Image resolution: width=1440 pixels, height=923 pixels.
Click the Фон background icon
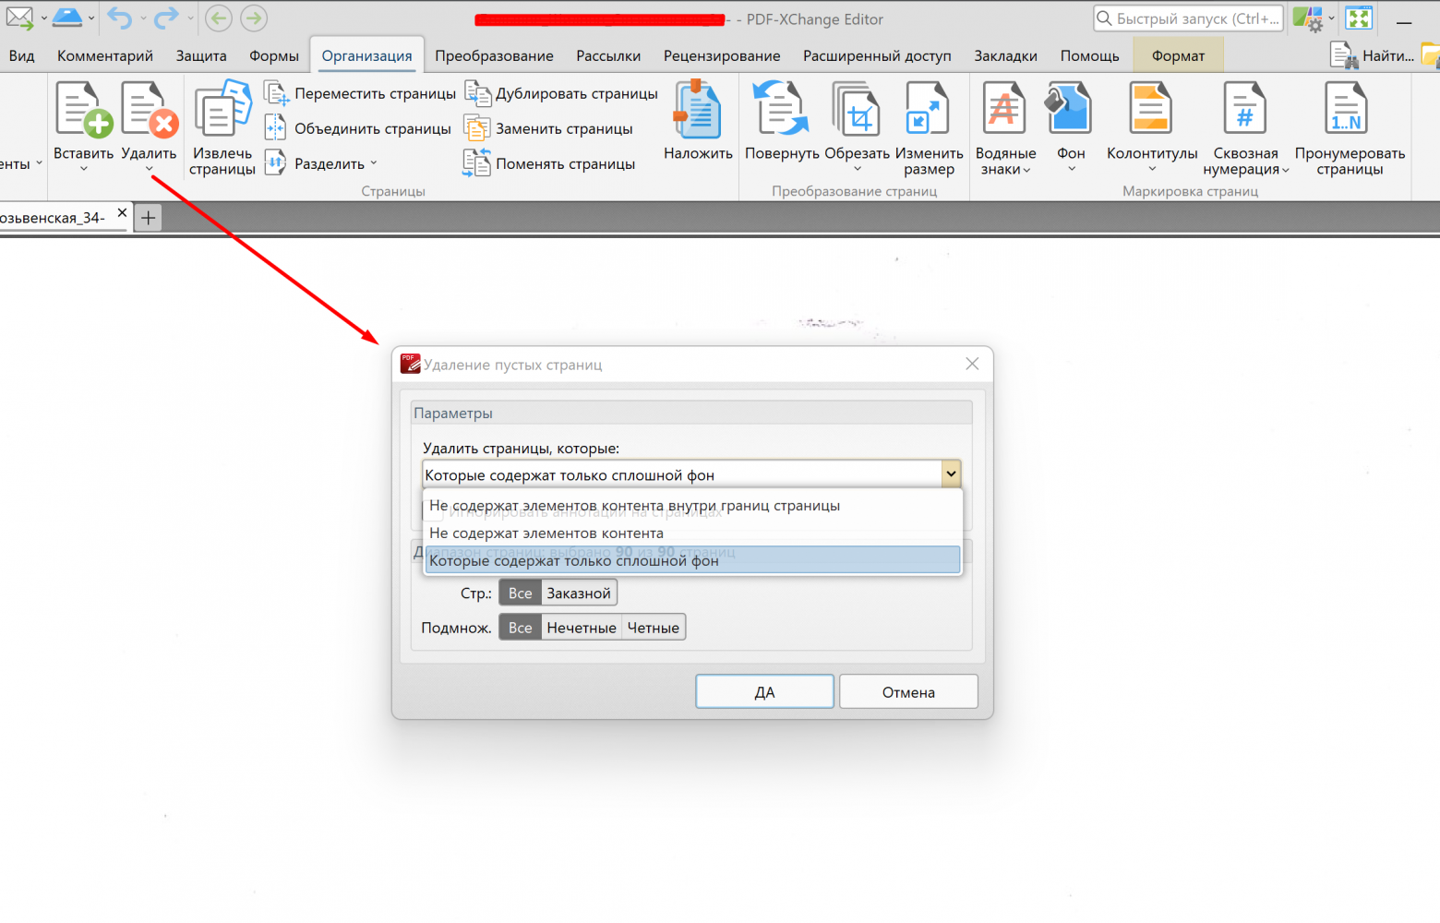1069,109
